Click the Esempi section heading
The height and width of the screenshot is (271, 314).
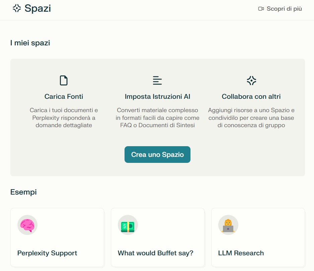pos(23,192)
